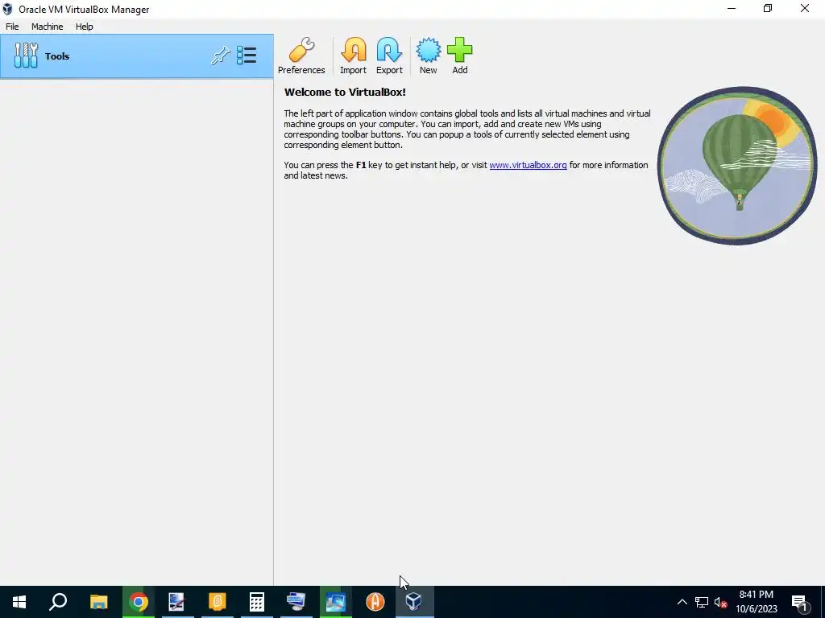
Task: Click the Welcome to VirtualBox! heading
Action: click(345, 92)
